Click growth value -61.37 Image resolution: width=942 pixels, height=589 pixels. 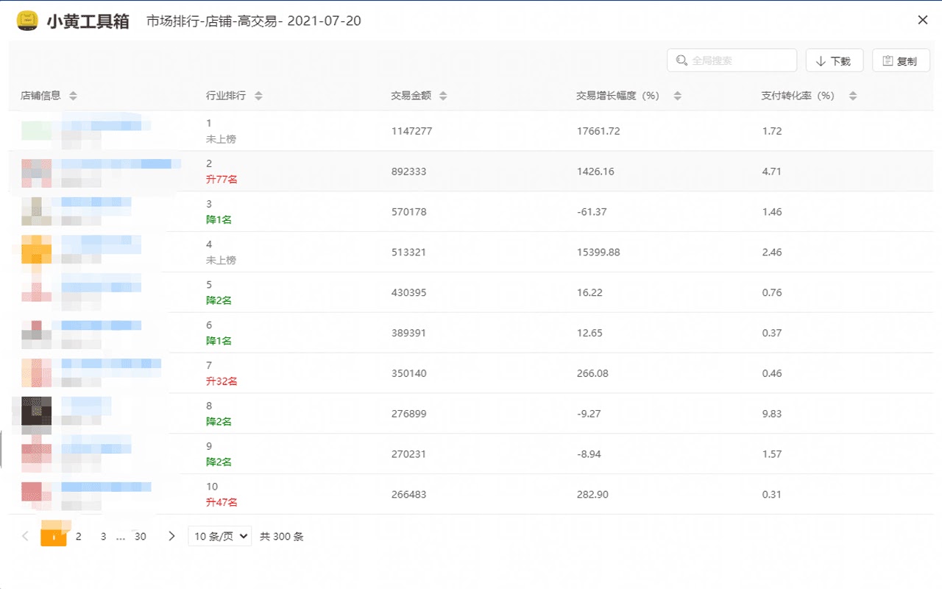[592, 212]
